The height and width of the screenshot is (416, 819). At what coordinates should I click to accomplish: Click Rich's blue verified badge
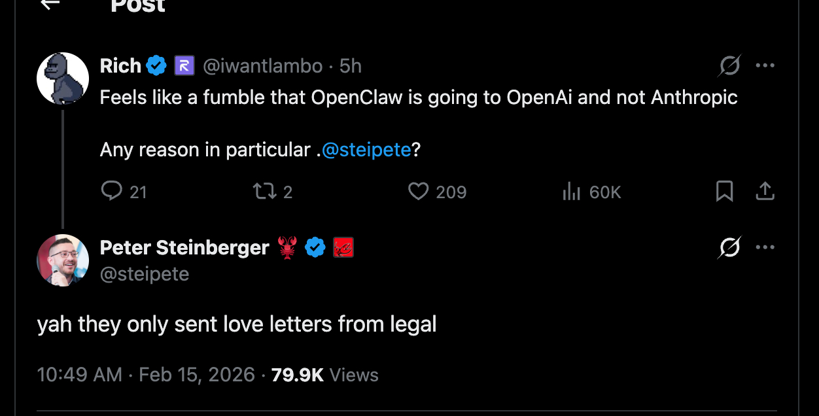[156, 66]
